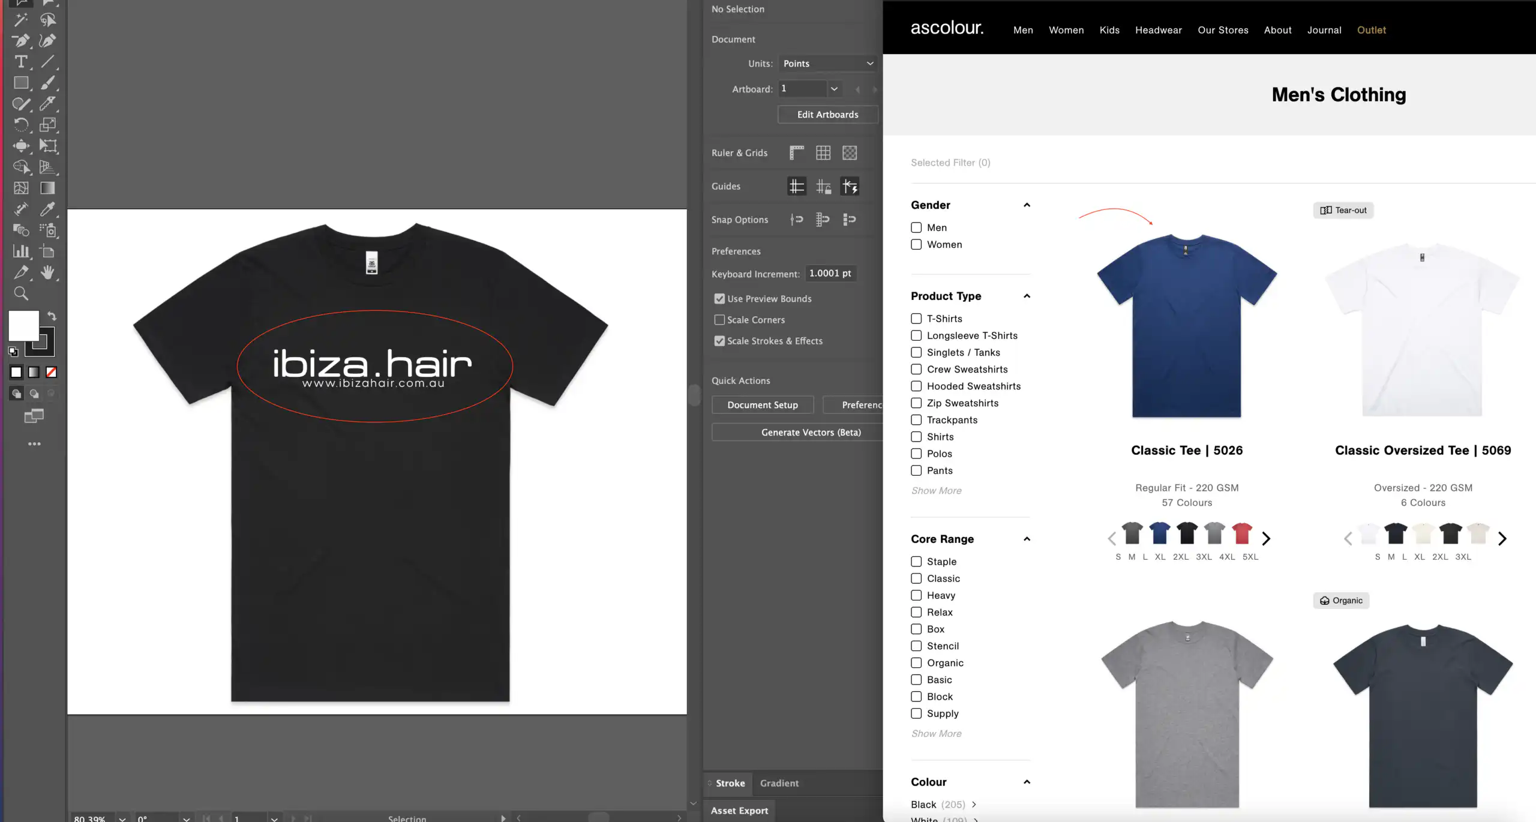Click the Edit Artboards button
This screenshot has height=822, width=1536.
827,115
